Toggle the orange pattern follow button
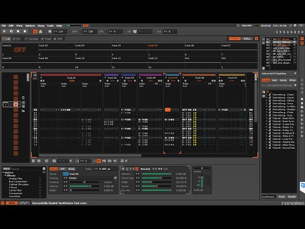305x229 pixels. [x=35, y=32]
